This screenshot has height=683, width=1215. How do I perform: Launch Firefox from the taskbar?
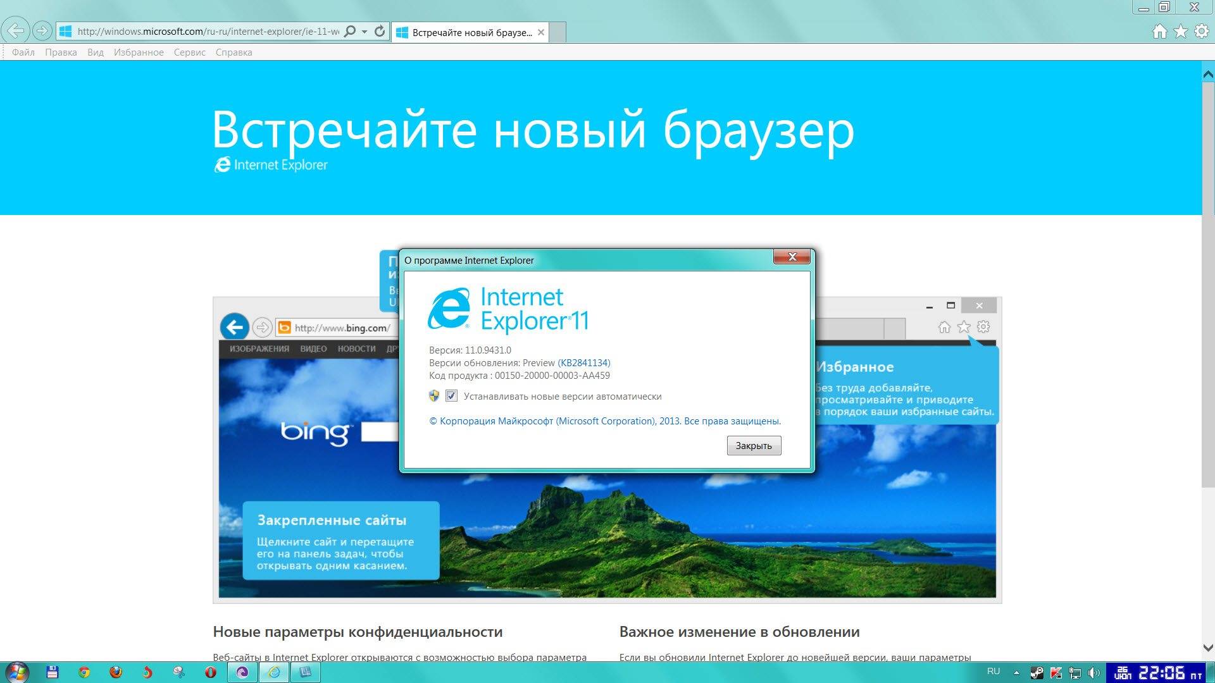[x=115, y=672]
